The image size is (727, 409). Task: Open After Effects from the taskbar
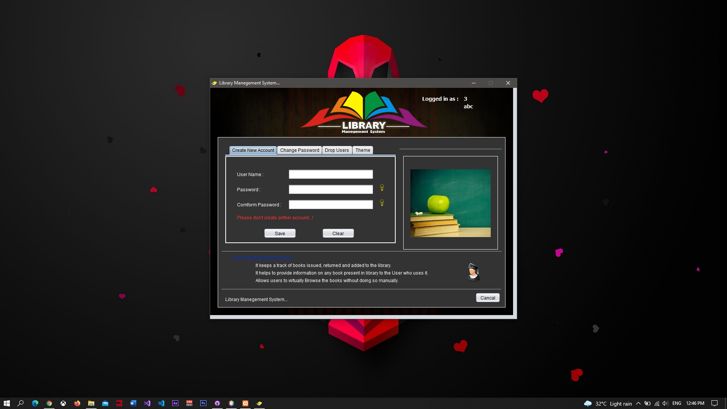(x=175, y=403)
